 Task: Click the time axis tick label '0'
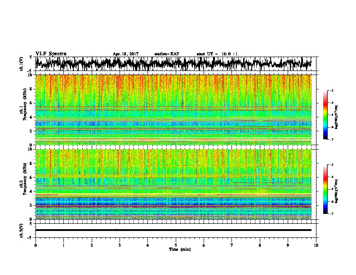(36, 245)
